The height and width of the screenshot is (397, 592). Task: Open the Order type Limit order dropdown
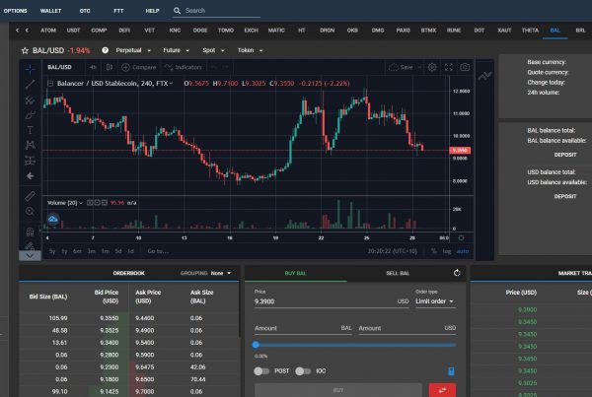pos(437,302)
